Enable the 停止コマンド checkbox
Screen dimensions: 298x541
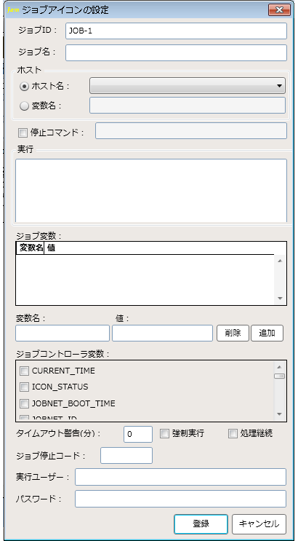coord(23,132)
